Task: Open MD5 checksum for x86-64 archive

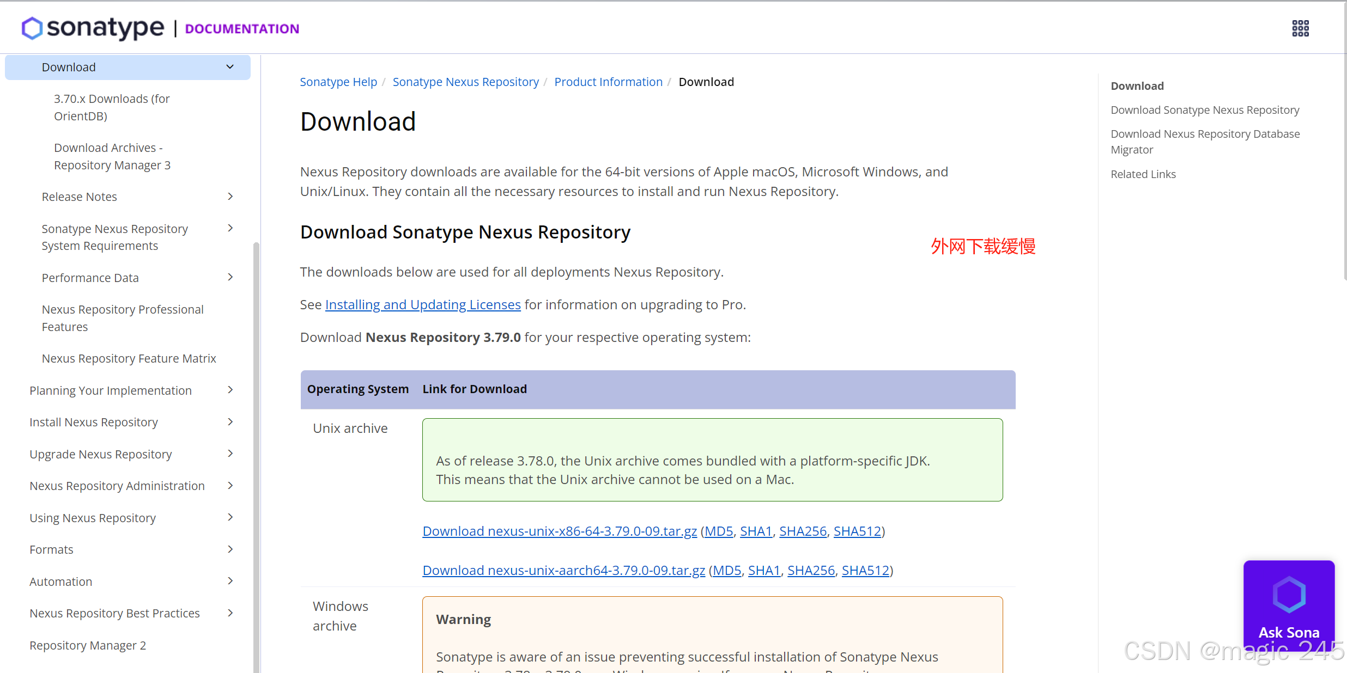Action: click(x=719, y=531)
